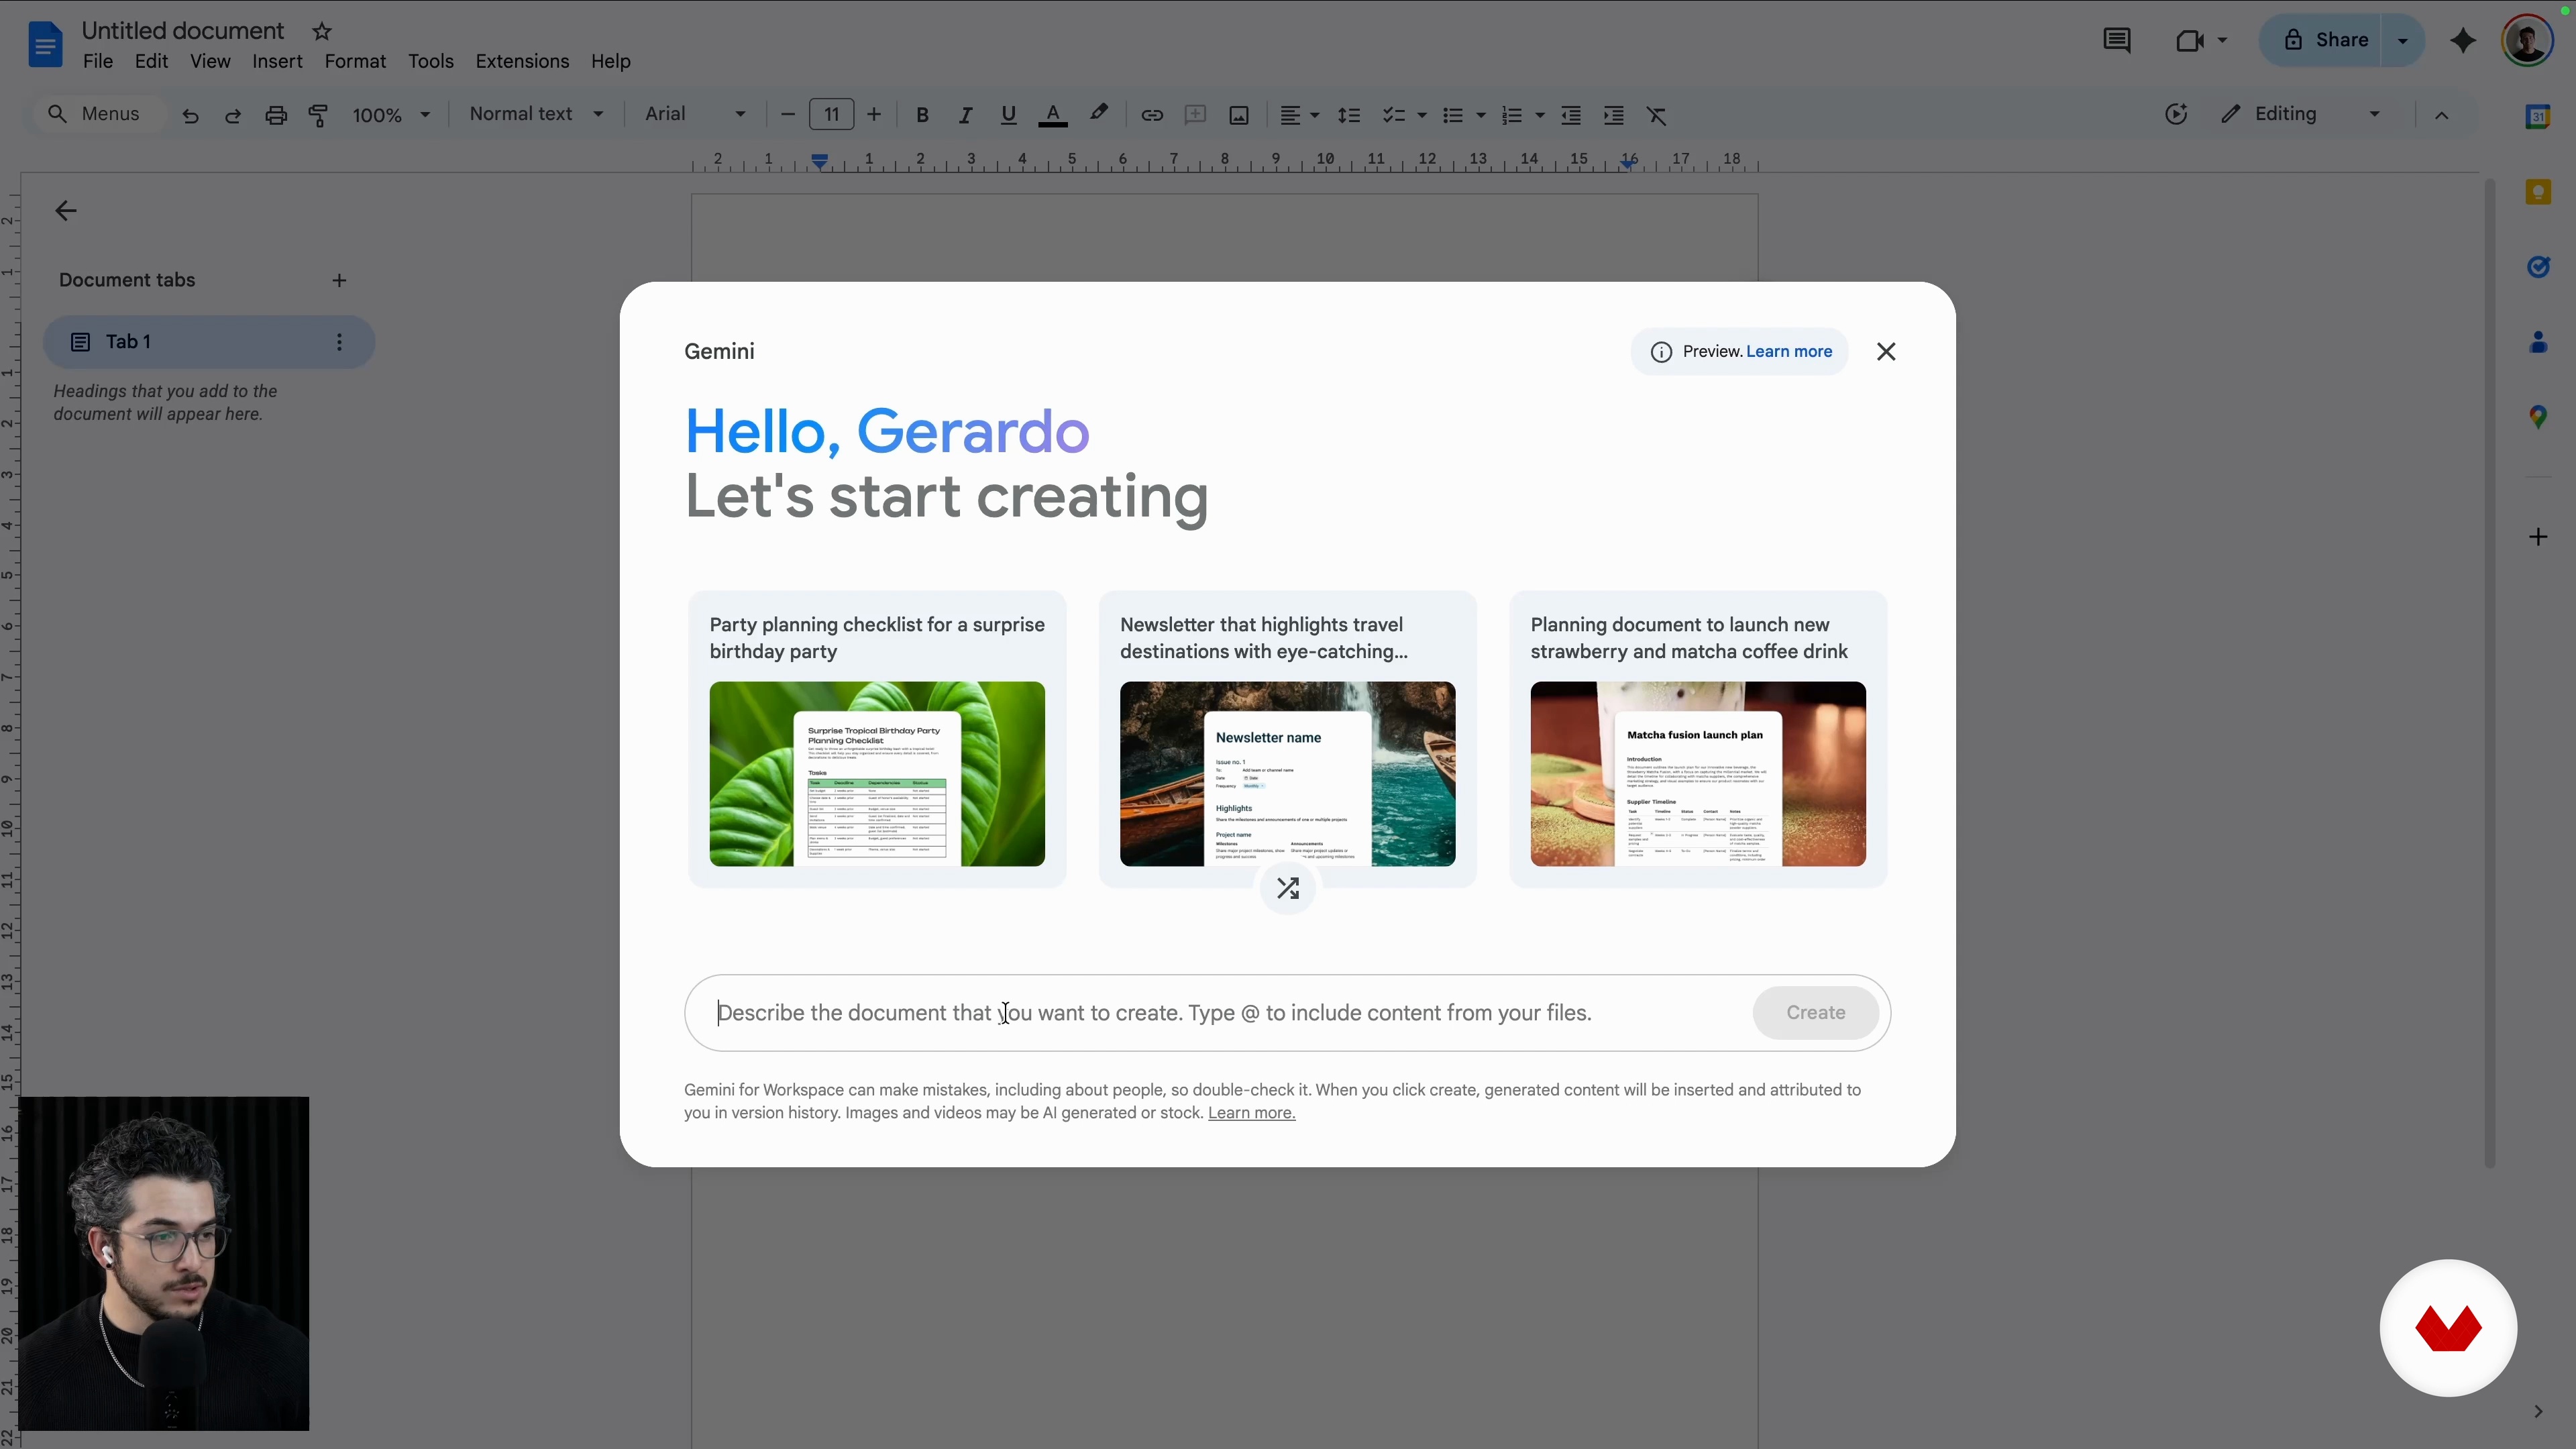This screenshot has height=1449, width=2576.
Task: Open Tab 1 more options menu
Action: click(x=340, y=343)
